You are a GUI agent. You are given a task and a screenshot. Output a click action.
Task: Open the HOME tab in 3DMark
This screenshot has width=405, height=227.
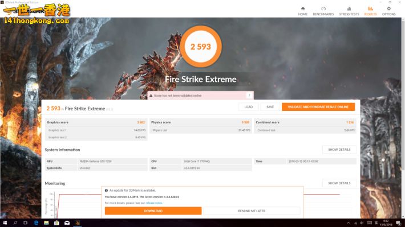[x=303, y=11]
